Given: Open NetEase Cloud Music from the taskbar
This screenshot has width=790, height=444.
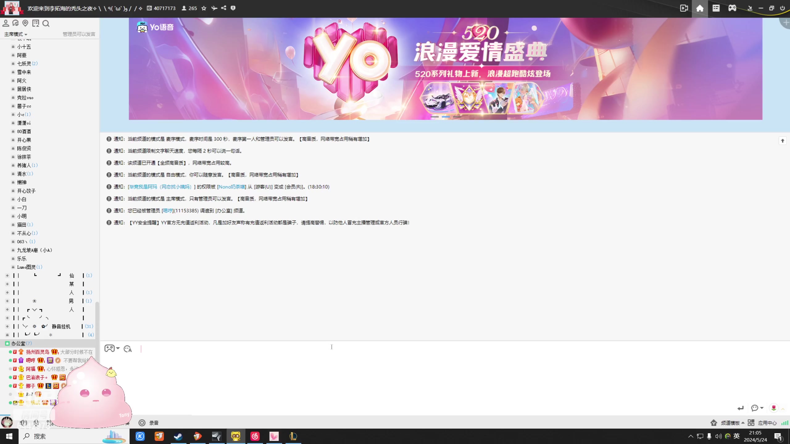Looking at the screenshot, I should coord(255,436).
